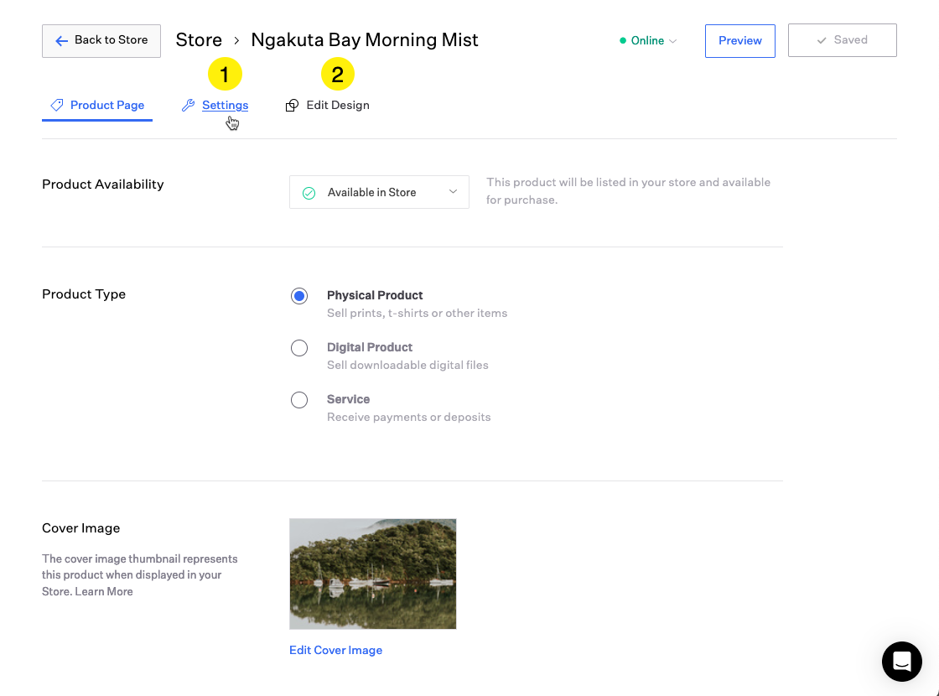This screenshot has height=696, width=939.
Task: Click the price tag icon on Product Page
Action: point(57,106)
